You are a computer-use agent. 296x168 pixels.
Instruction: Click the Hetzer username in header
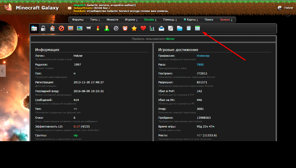pos(289,8)
